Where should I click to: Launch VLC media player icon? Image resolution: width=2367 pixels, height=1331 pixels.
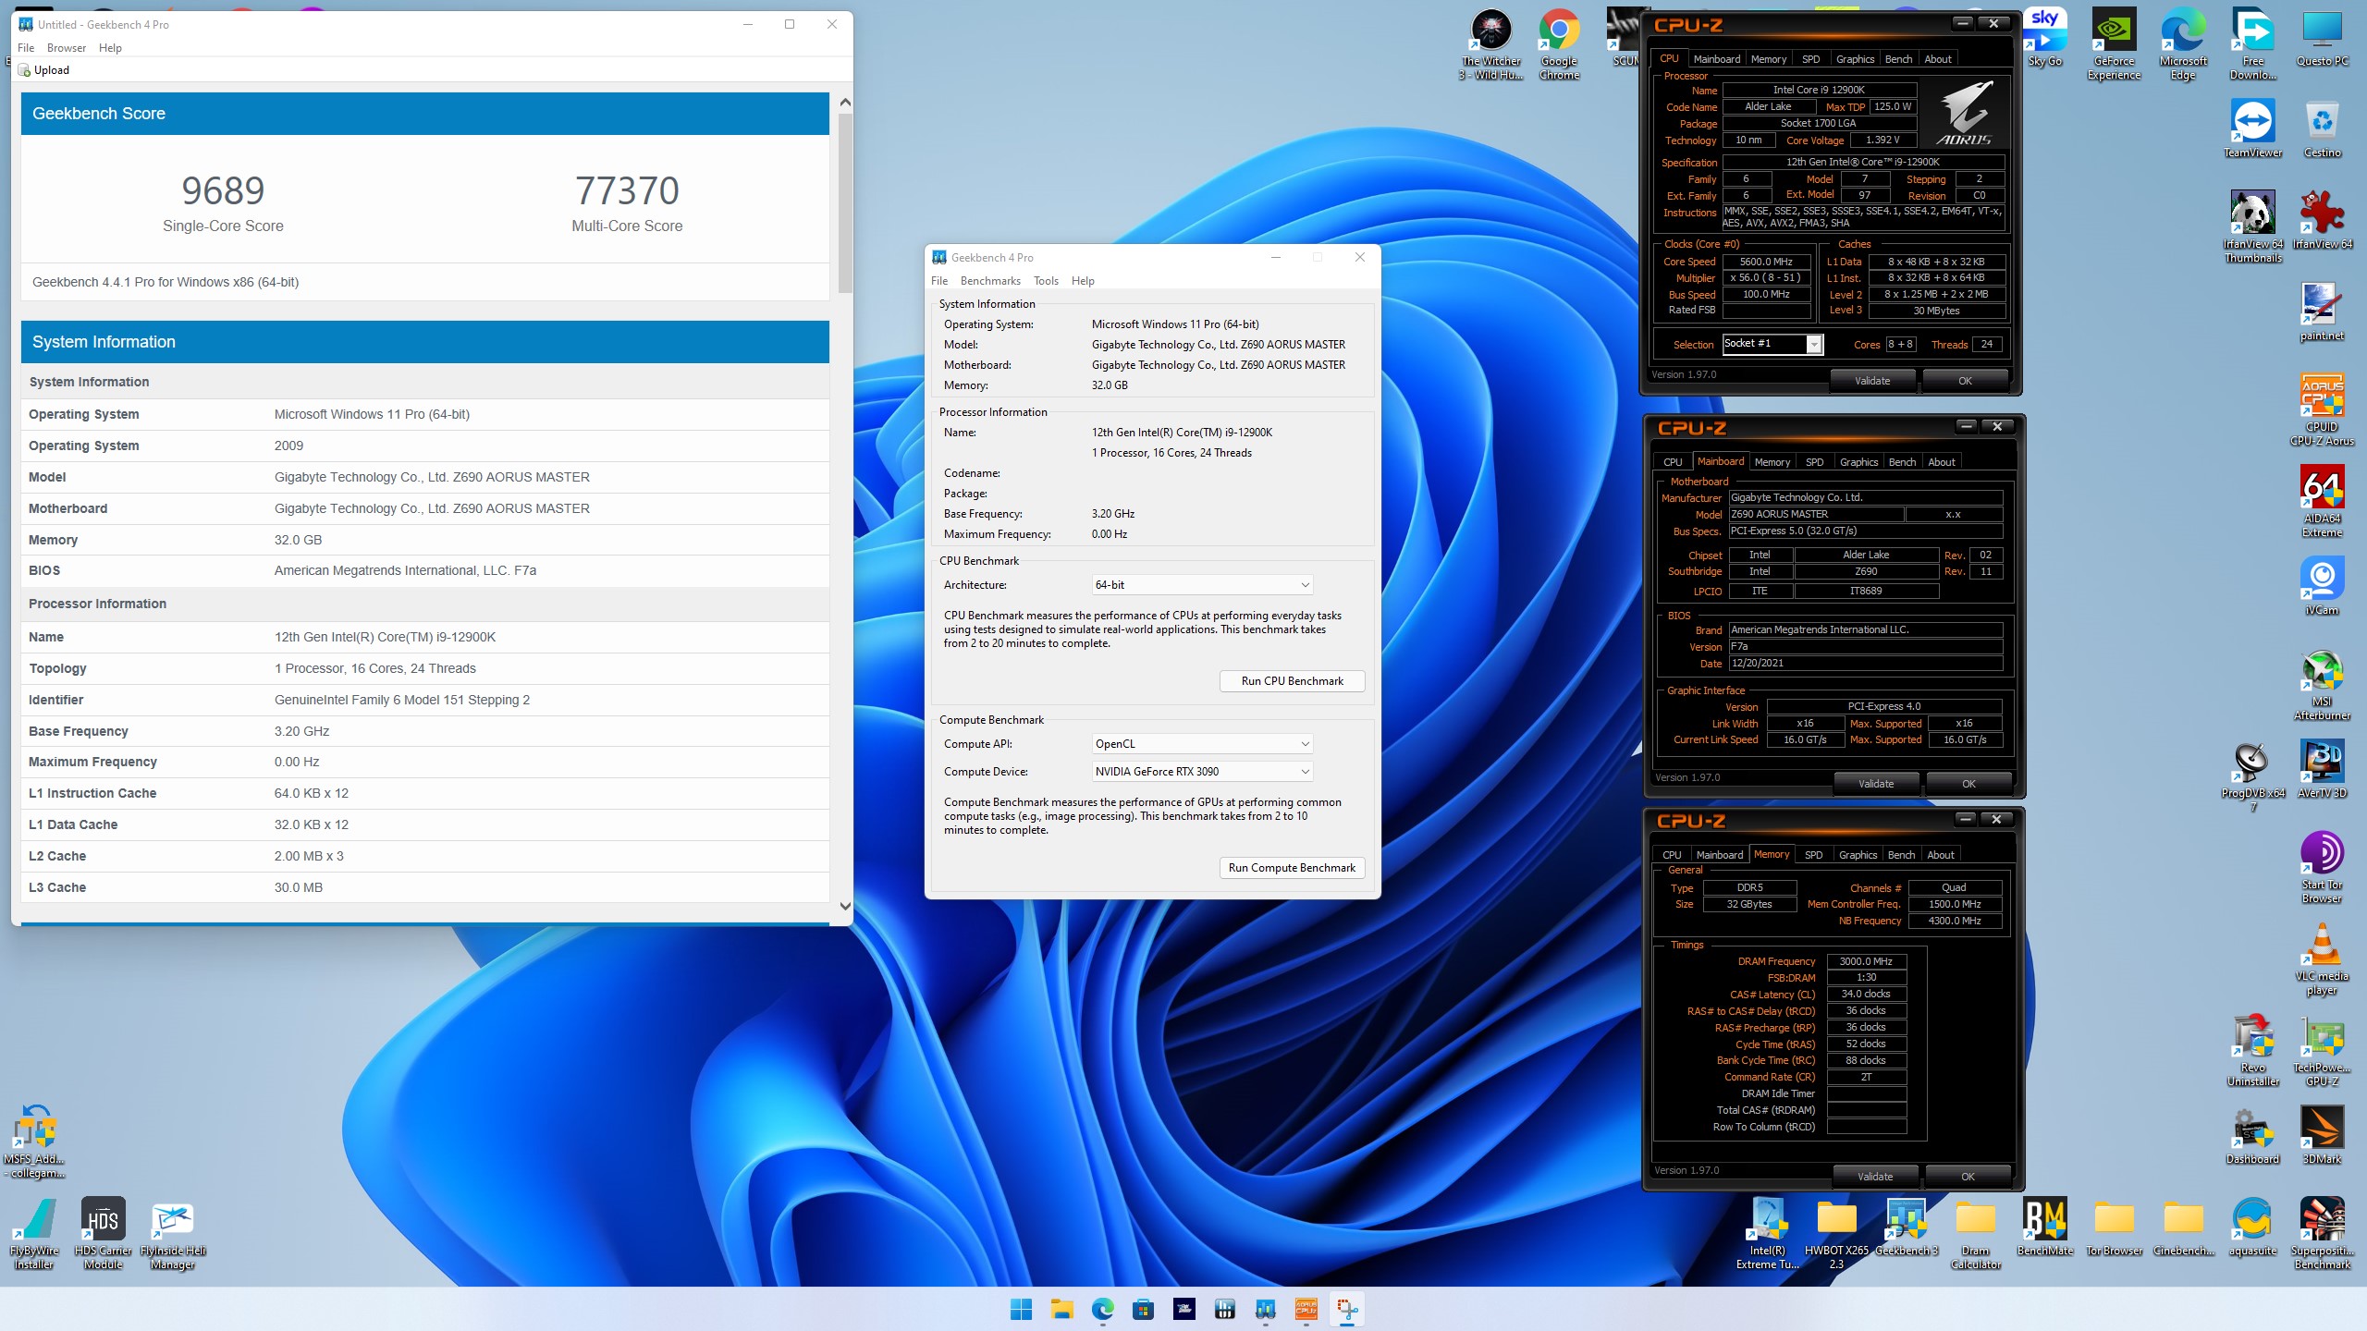pos(2322,959)
